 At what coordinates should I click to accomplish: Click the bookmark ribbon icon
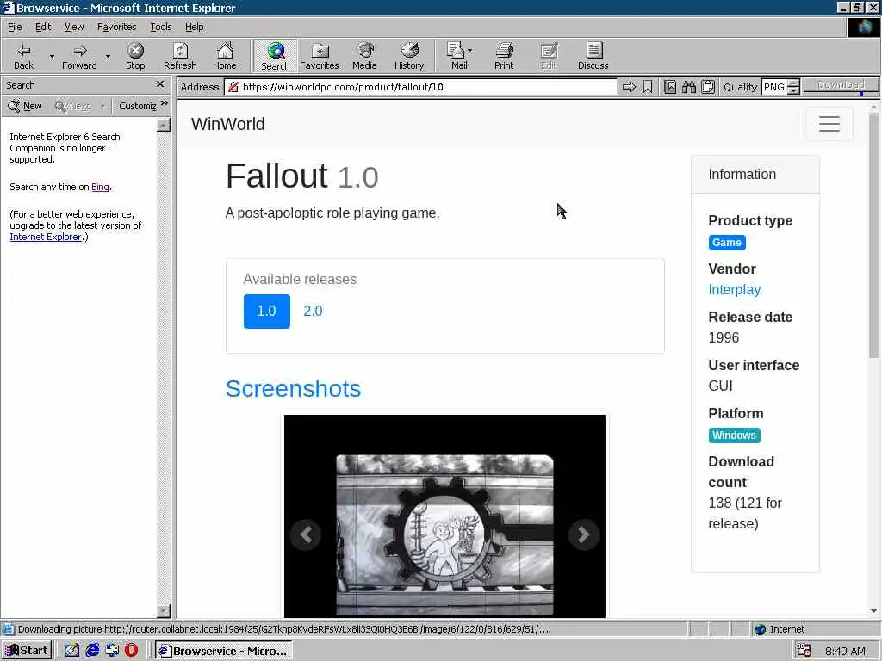pos(648,87)
